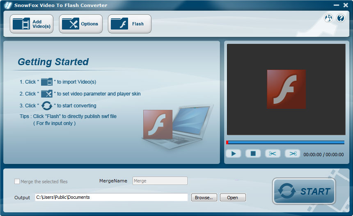Image resolution: width=353 pixels, height=216 pixels.
Task: Open the two-people users icon
Action: pos(328,18)
